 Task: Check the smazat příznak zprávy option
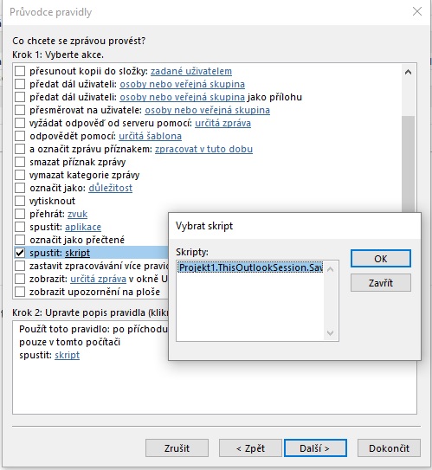pyautogui.click(x=20, y=162)
